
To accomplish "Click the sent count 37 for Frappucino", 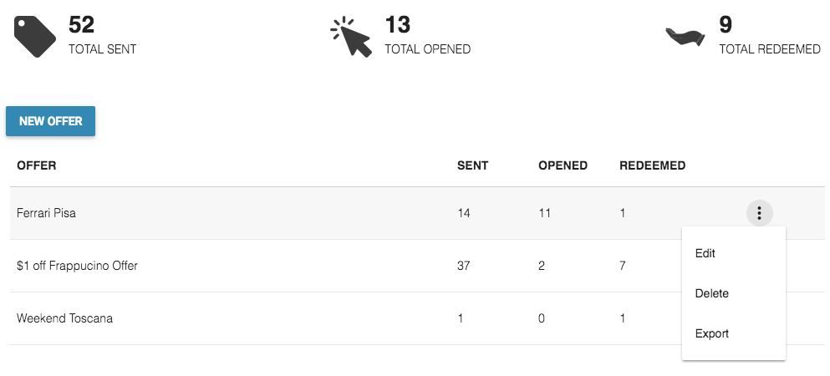I will 463,266.
